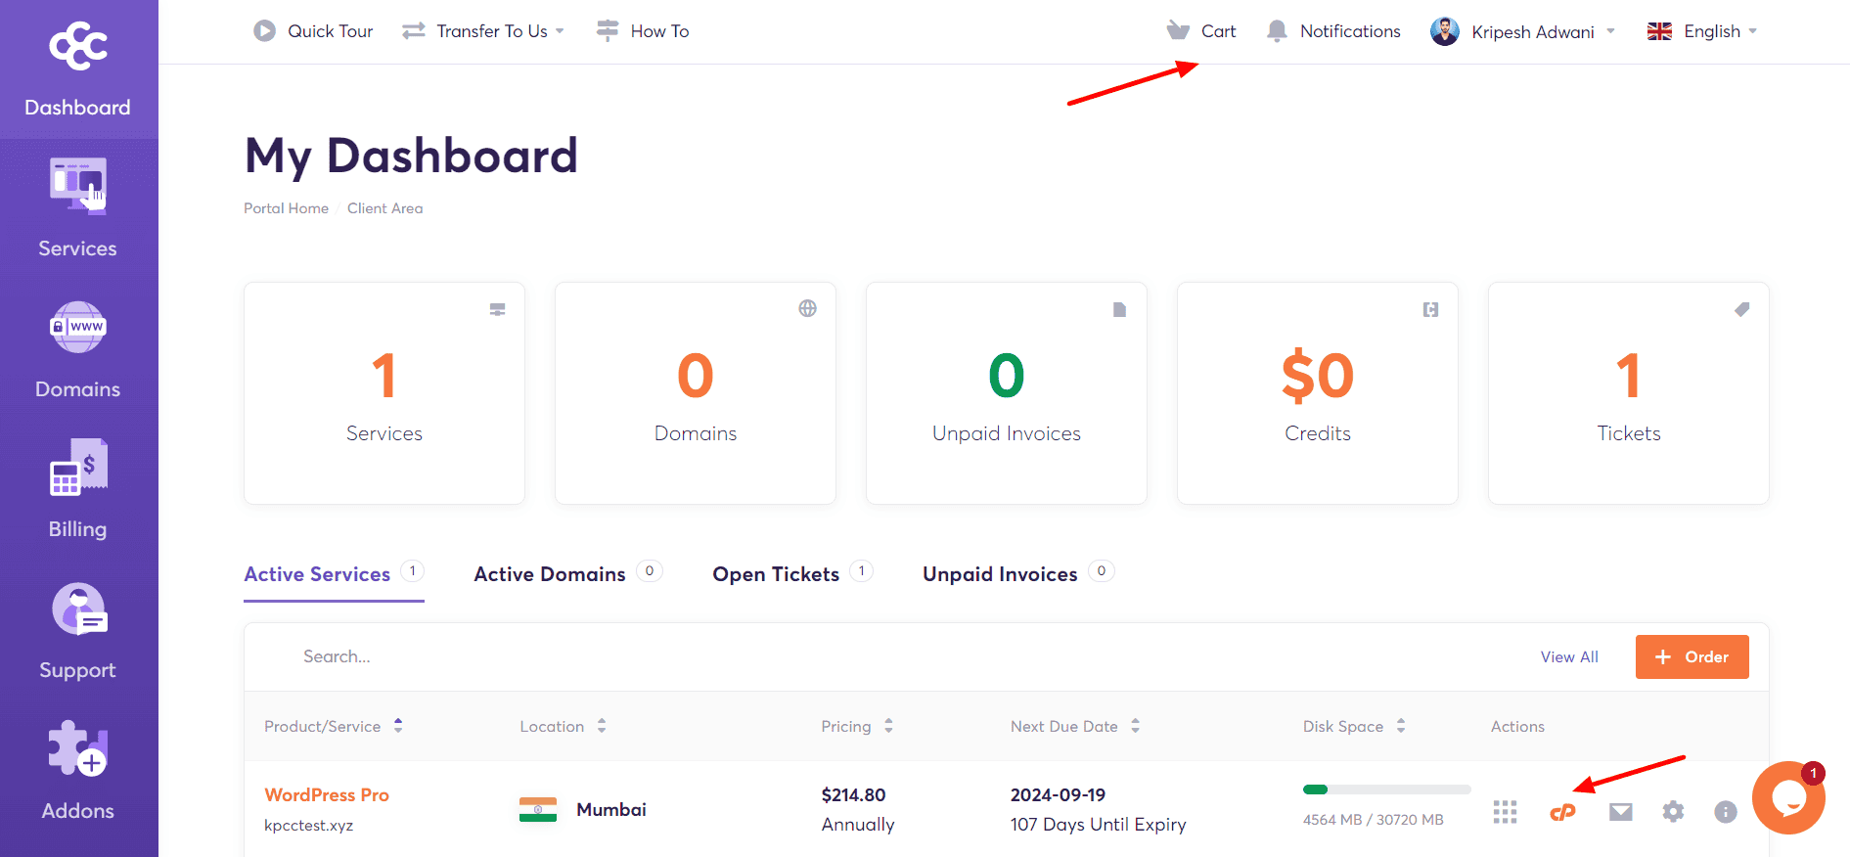Open the Support sidebar section
This screenshot has height=857, width=1850.
(x=78, y=630)
